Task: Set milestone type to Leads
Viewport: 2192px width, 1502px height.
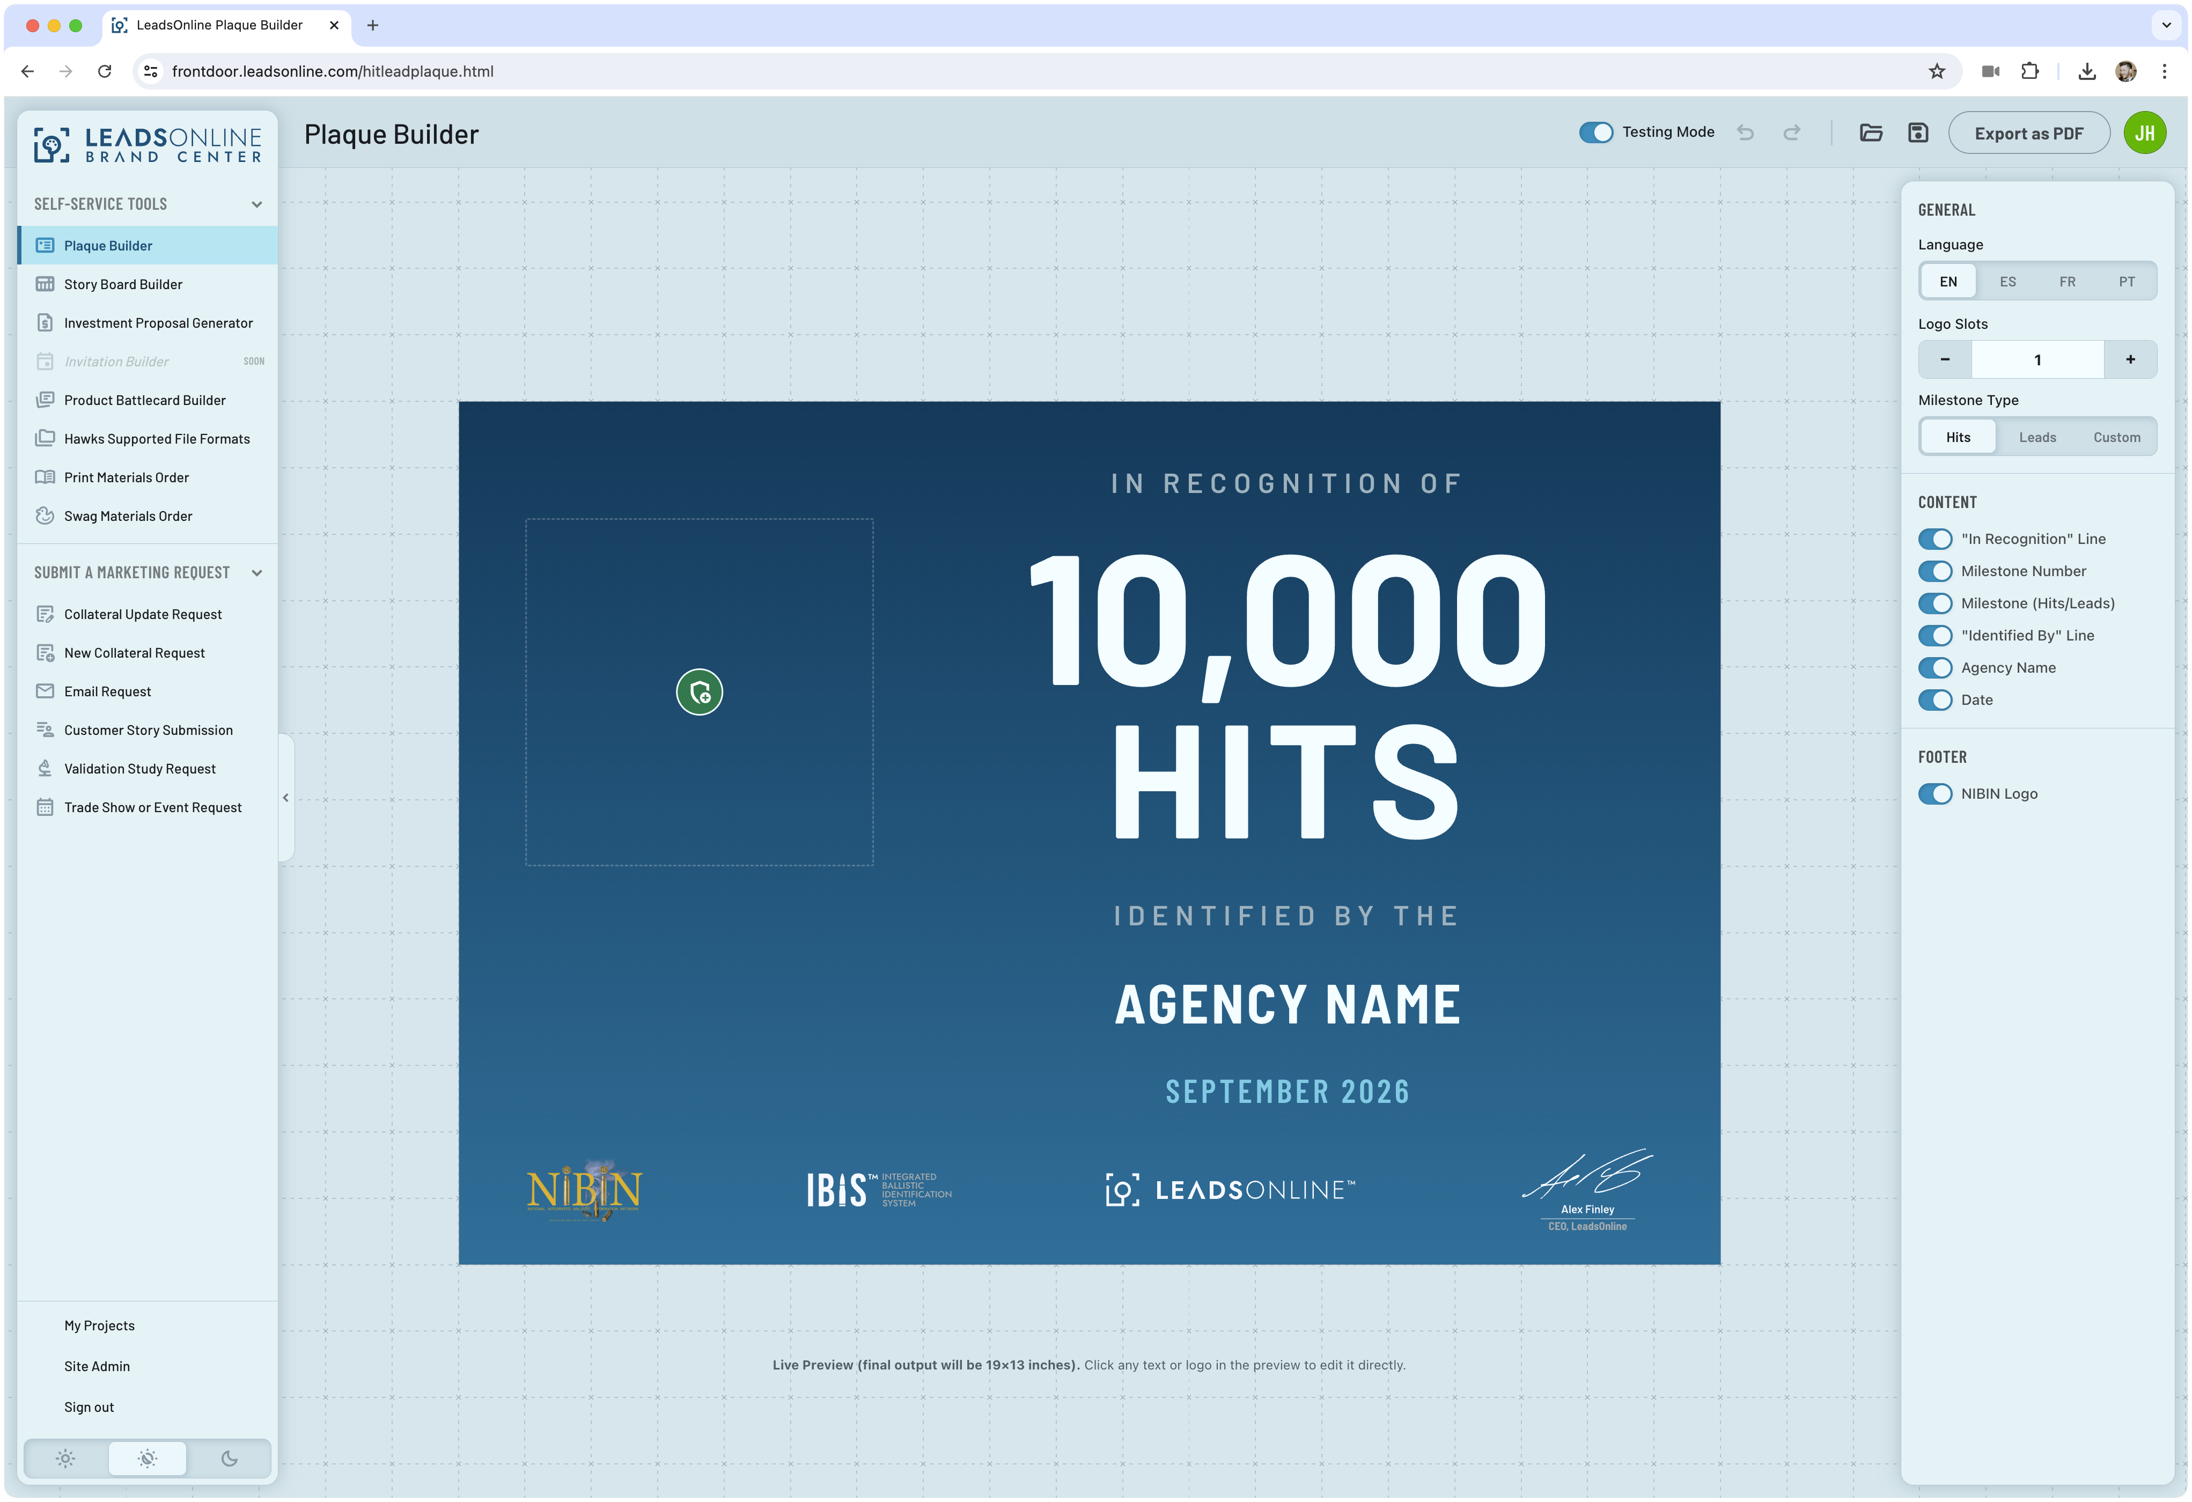Action: (x=2036, y=438)
